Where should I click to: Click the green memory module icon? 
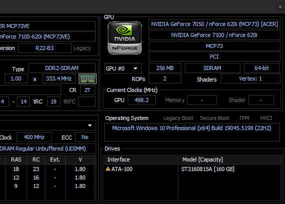point(88,79)
